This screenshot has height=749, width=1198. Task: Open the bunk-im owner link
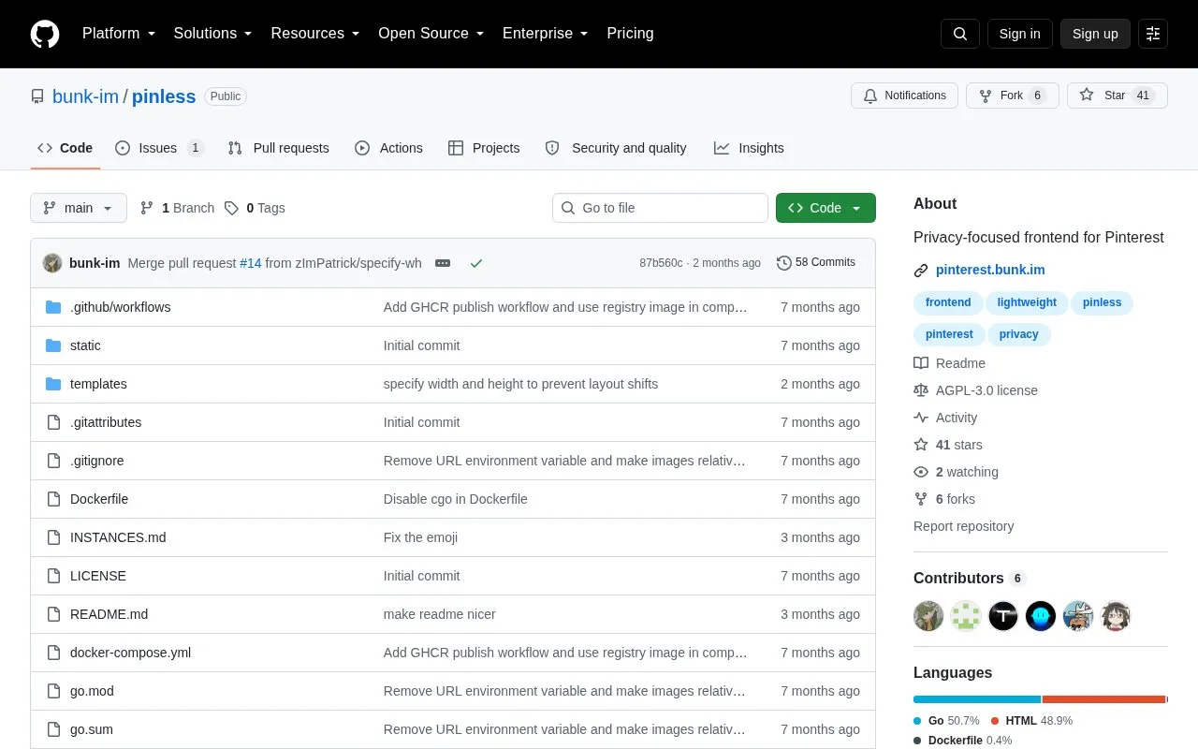(86, 96)
